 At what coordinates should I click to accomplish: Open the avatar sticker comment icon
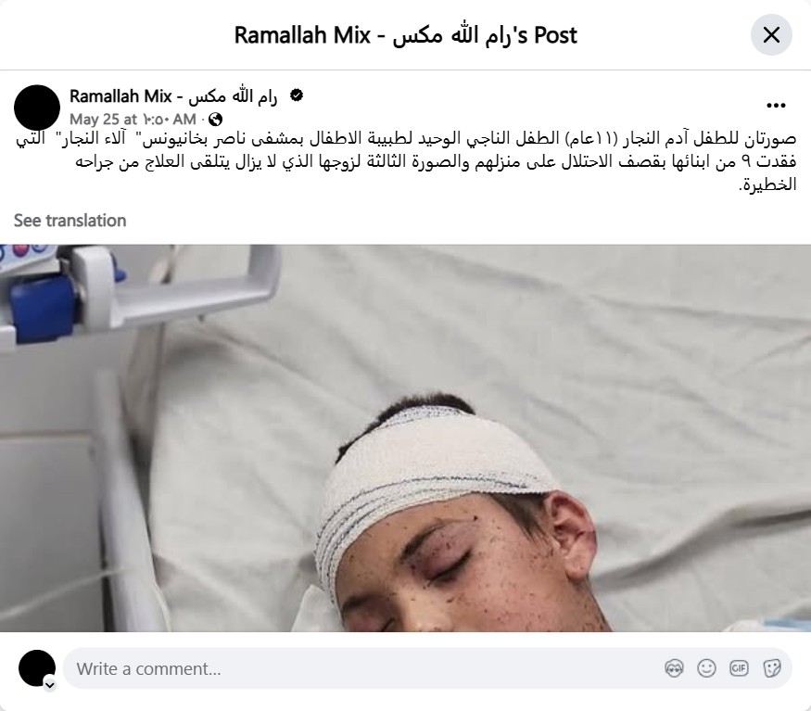[x=674, y=668]
